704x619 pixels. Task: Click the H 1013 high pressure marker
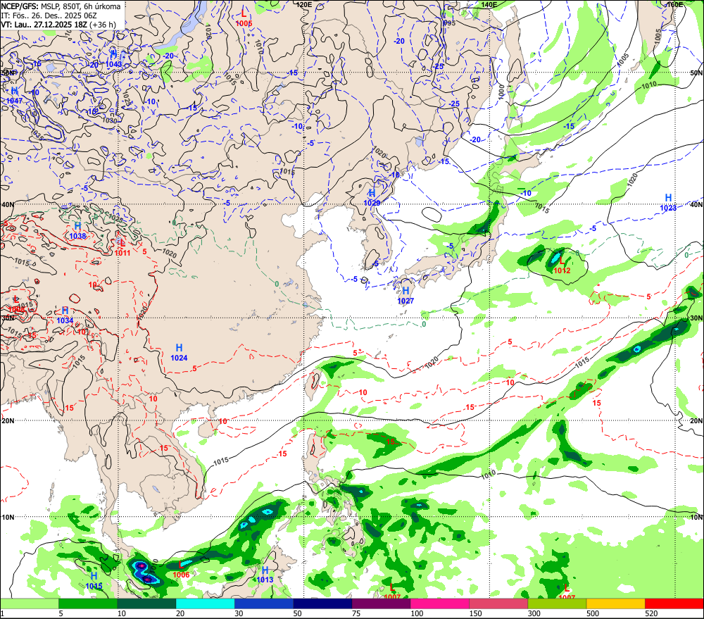pos(265,575)
